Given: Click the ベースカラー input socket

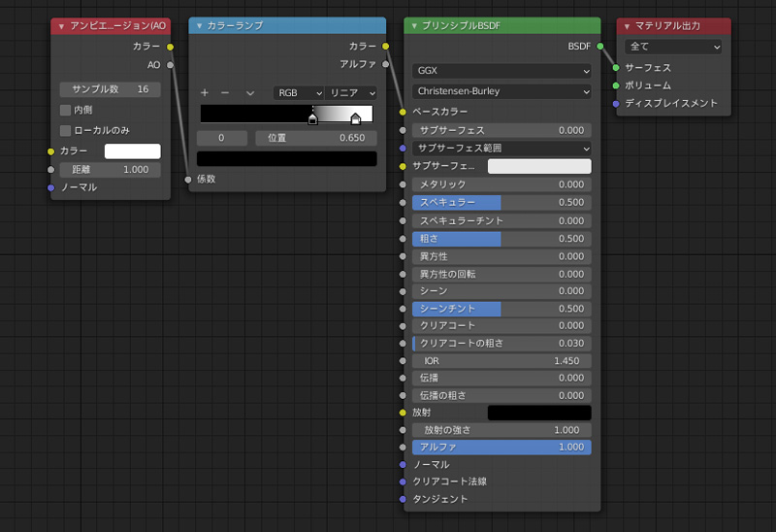Looking at the screenshot, I should pyautogui.click(x=403, y=112).
